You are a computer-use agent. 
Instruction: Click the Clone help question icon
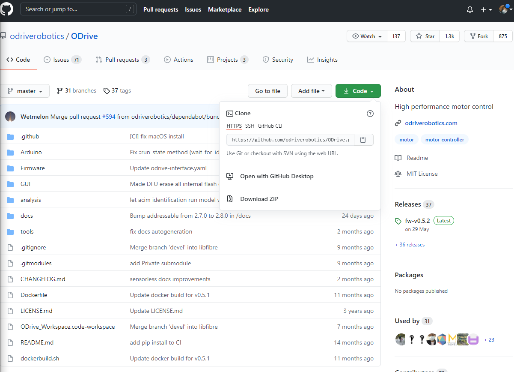click(370, 114)
